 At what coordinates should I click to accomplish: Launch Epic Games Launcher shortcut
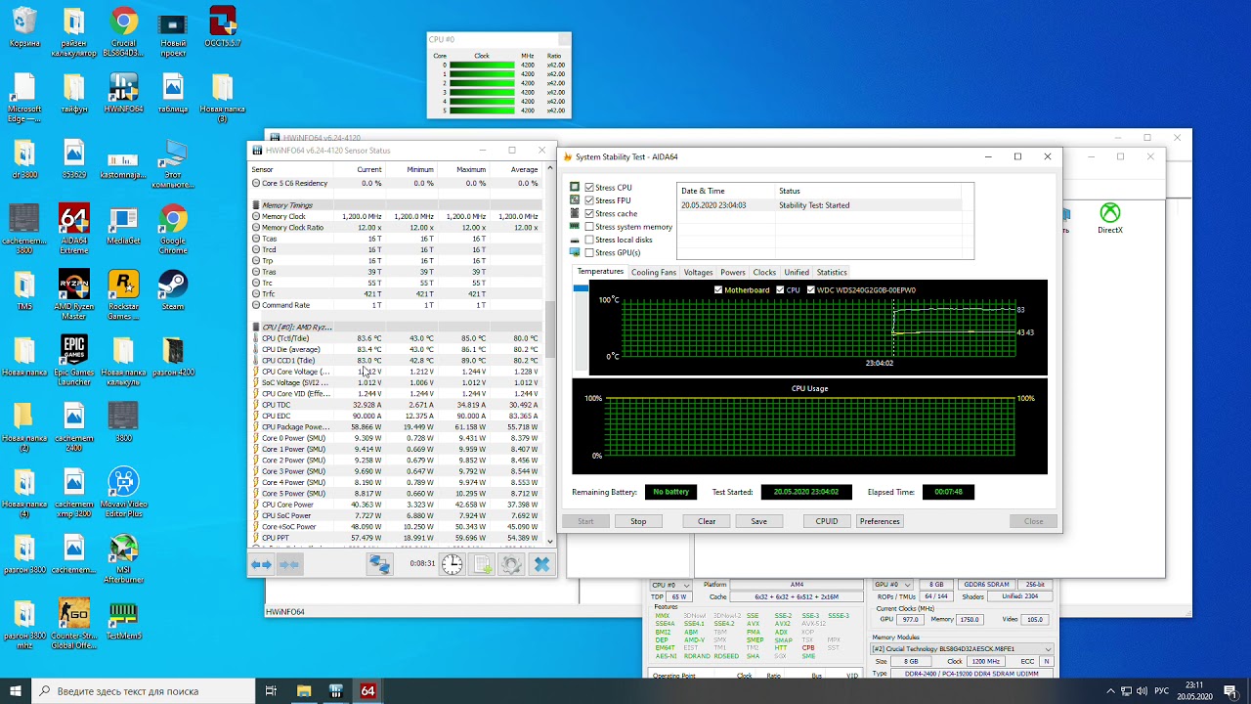73,360
